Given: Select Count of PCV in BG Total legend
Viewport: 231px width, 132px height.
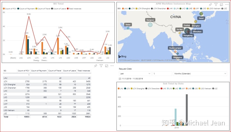Looking at the screenshot, I should click(10, 9).
